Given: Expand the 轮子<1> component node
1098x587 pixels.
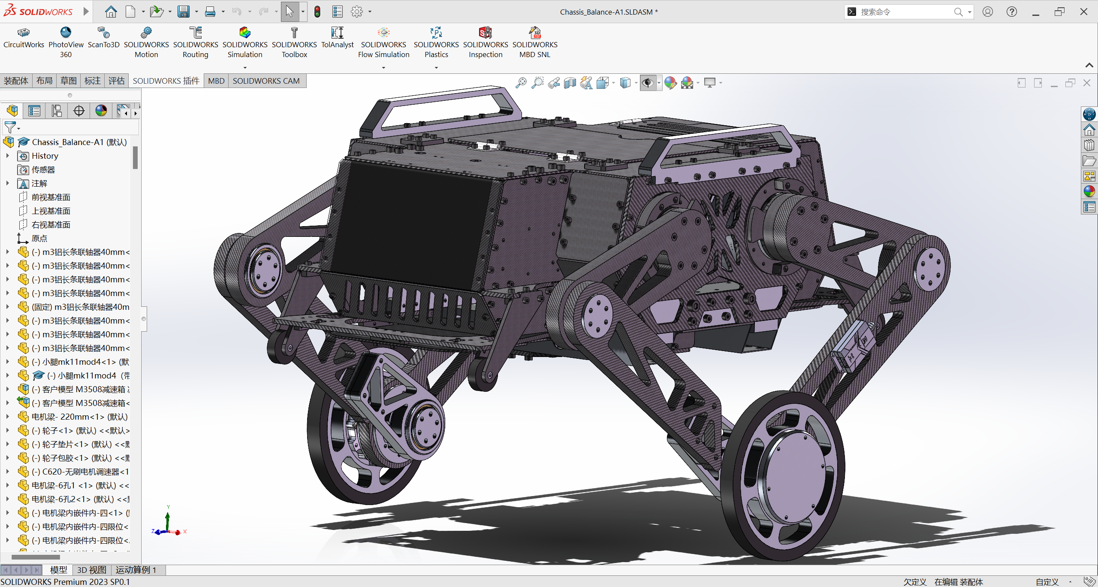Looking at the screenshot, I should (x=8, y=430).
